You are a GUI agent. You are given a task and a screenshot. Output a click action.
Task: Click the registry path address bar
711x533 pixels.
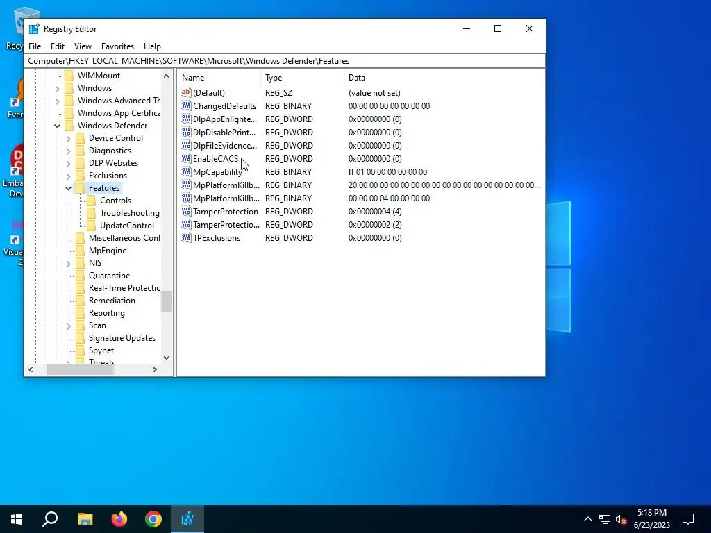285,61
